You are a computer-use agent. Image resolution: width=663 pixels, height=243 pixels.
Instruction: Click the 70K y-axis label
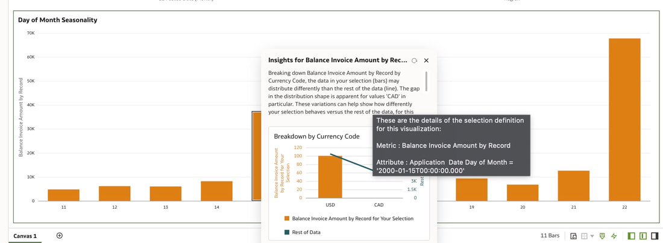31,33
